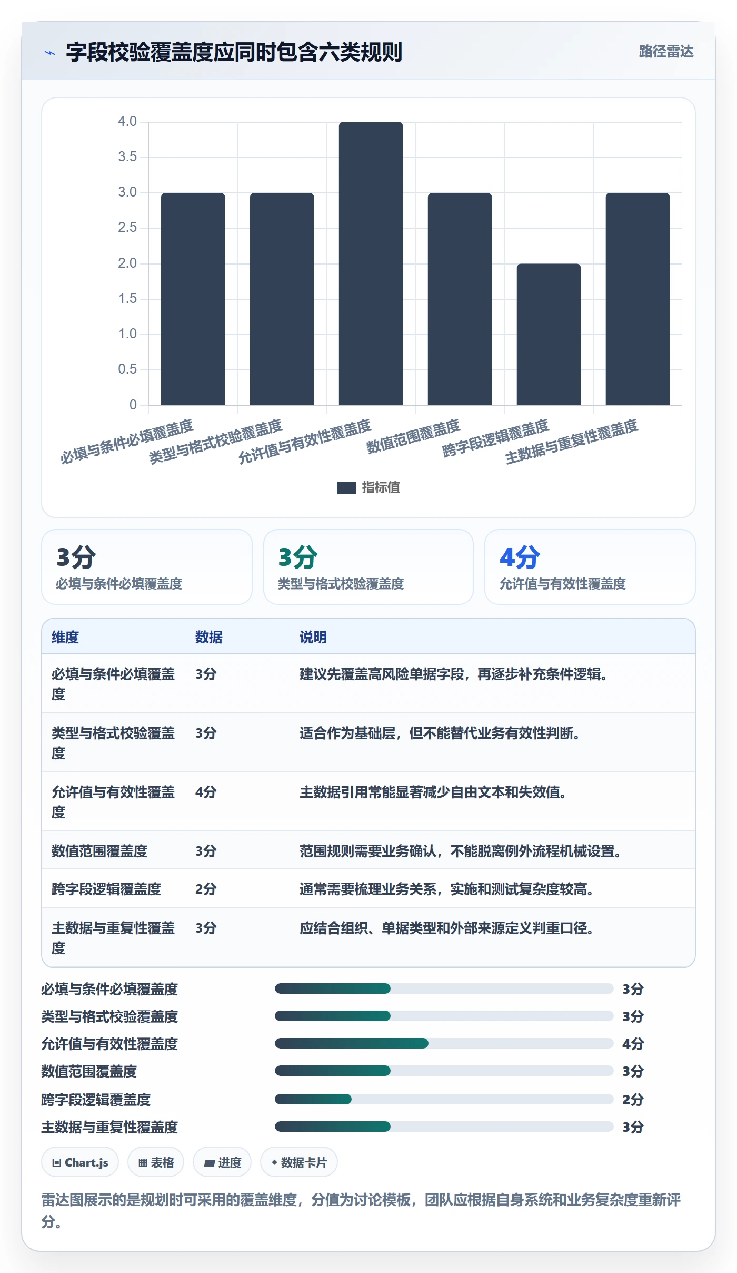The height and width of the screenshot is (1273, 737).
Task: Select the 类型与格式校验覆盖度 table row name
Action: pos(113,743)
